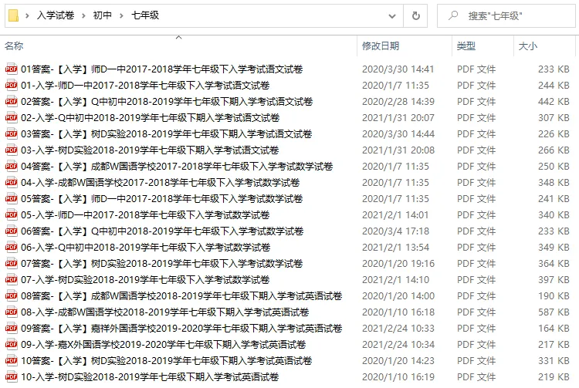Select file name 09答案-【入学】嘉祥外国语学校2019-2020学年七年级下期入学考试英语试卷
Viewport: 579px width, 388px height.
[x=181, y=329]
